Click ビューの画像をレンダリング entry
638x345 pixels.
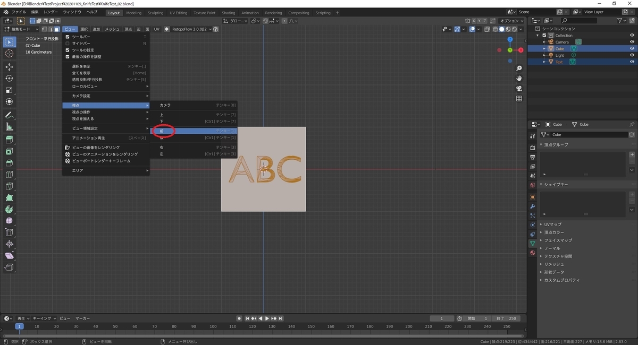tap(106, 148)
